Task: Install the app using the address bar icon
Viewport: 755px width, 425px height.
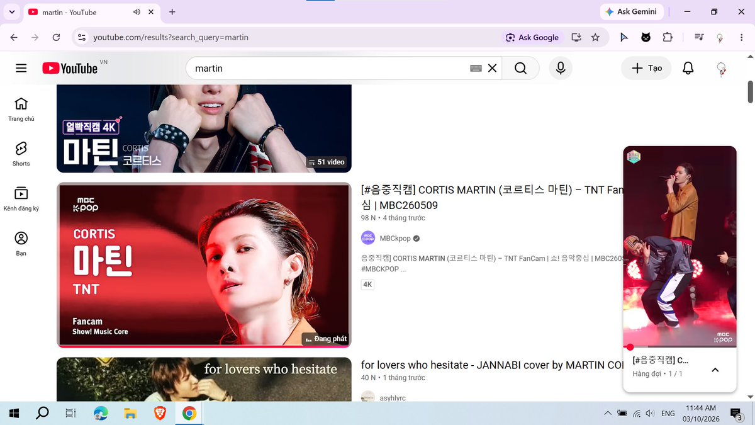Action: click(x=576, y=37)
